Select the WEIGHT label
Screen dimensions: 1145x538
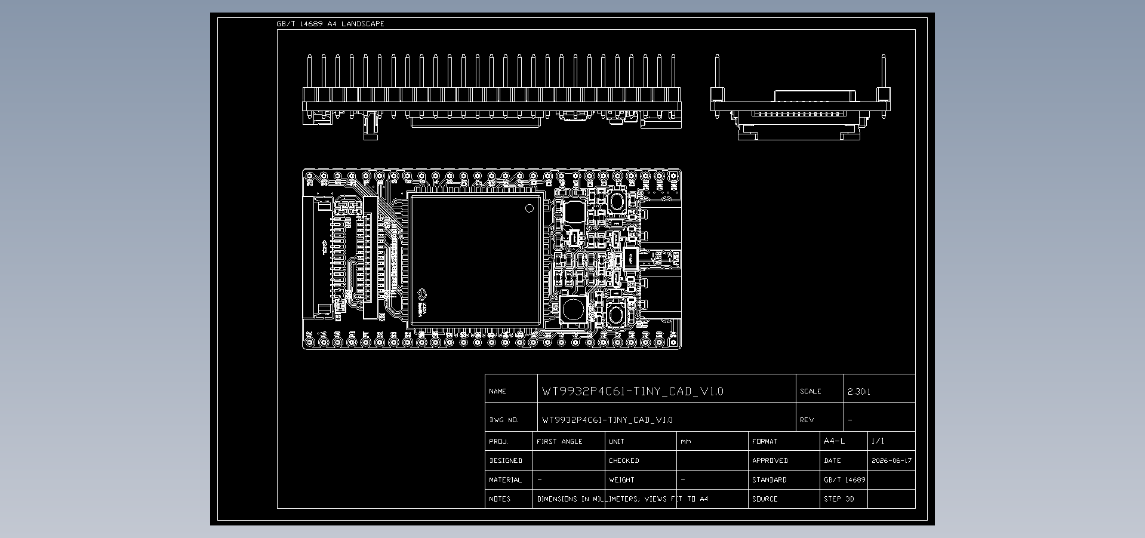coord(621,480)
